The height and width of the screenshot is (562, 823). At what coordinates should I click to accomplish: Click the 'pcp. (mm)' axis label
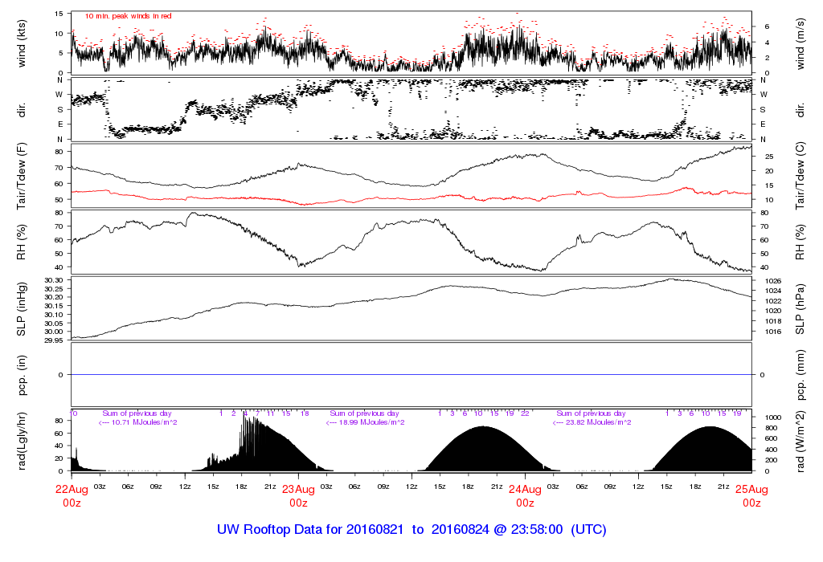click(x=801, y=375)
